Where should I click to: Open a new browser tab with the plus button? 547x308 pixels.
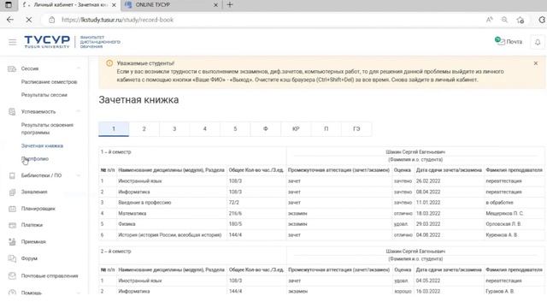230,4
